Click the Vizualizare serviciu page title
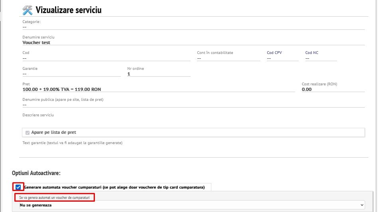380x212 pixels. point(68,10)
